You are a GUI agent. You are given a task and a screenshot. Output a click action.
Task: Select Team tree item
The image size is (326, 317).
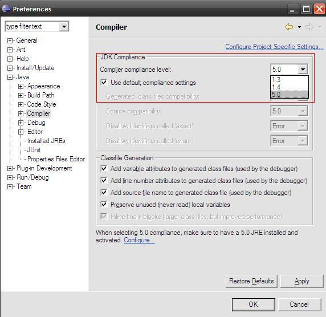click(24, 186)
